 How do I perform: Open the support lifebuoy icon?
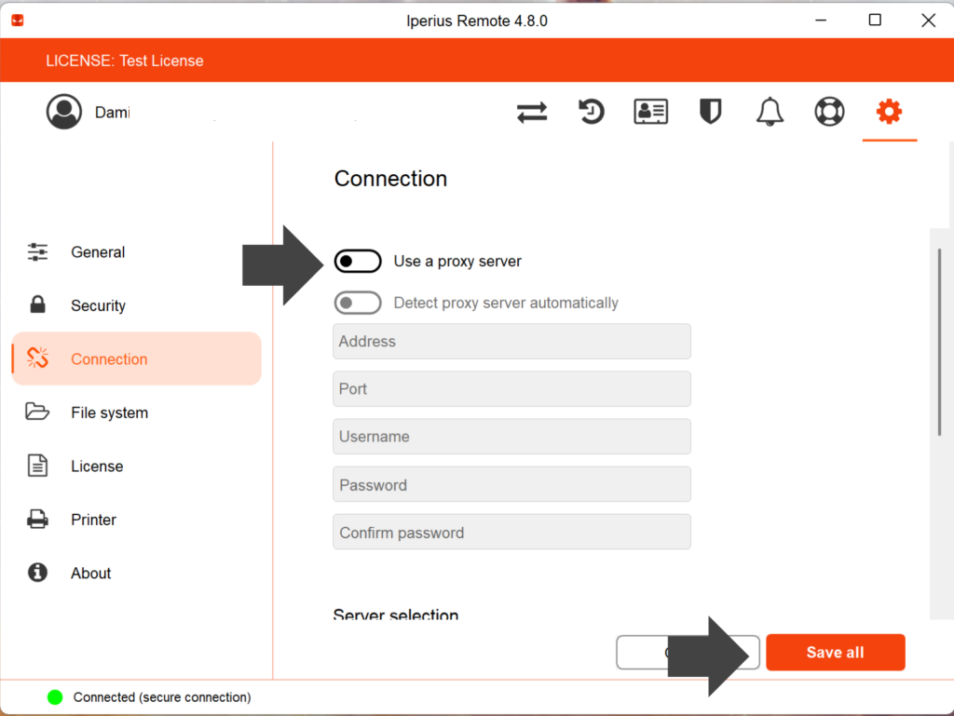pyautogui.click(x=829, y=112)
